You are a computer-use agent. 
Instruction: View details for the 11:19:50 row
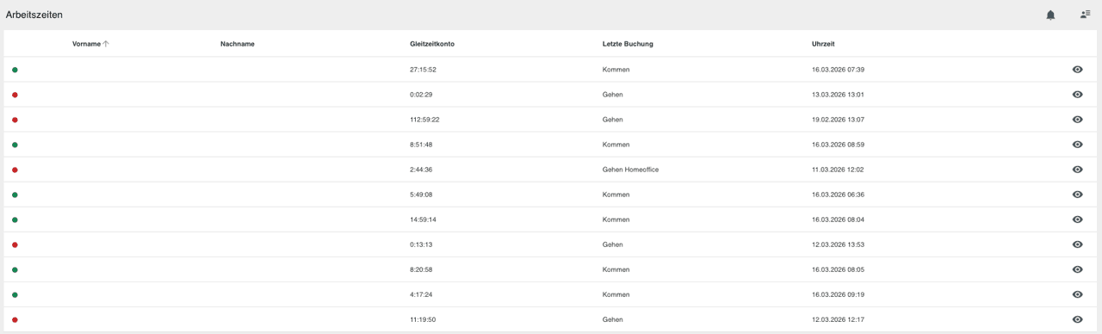click(1077, 319)
